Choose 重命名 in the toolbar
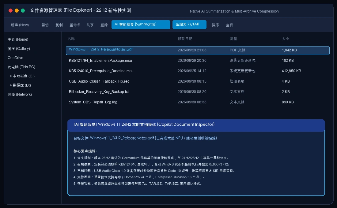The image size is (337, 208). pyautogui.click(x=75, y=25)
